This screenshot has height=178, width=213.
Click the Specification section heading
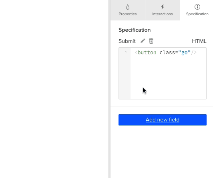[x=135, y=30]
